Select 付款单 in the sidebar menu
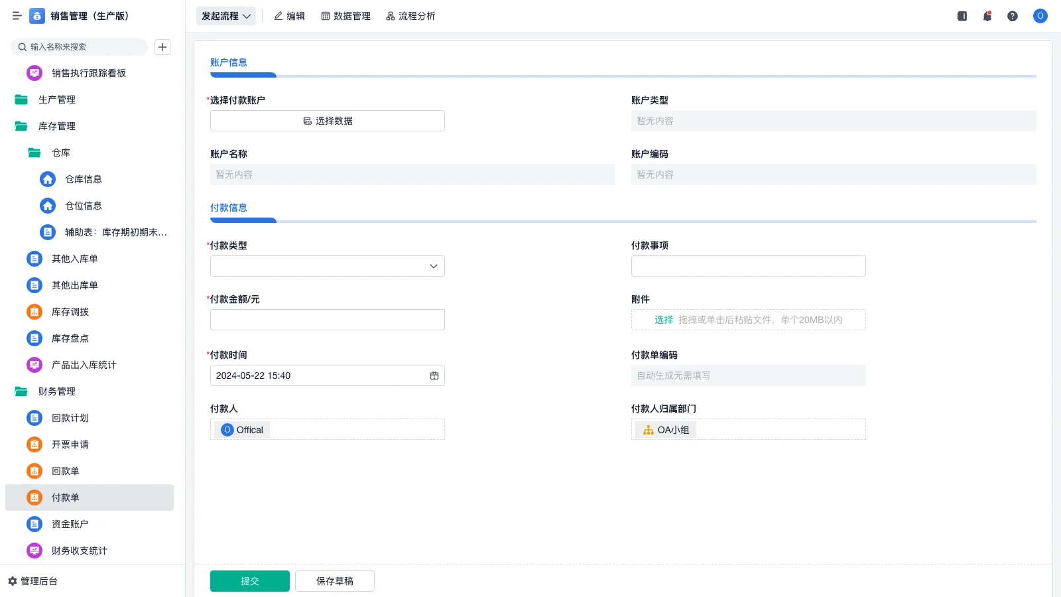Screen dimensions: 1061x597 click(x=66, y=497)
